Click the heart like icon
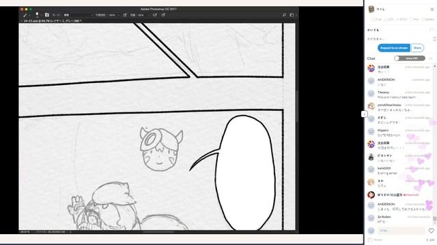The width and height of the screenshot is (437, 245). [x=431, y=231]
